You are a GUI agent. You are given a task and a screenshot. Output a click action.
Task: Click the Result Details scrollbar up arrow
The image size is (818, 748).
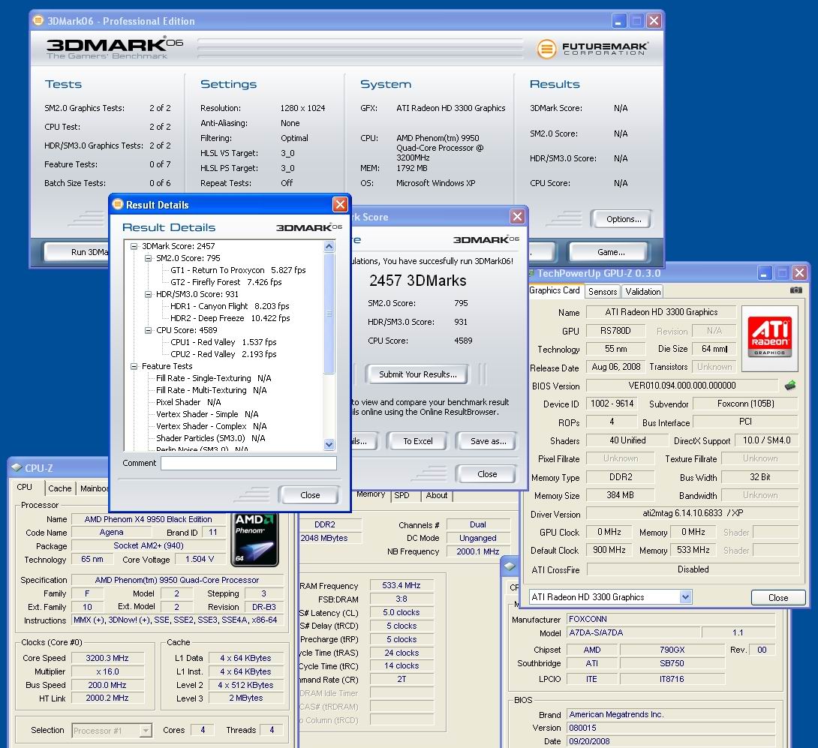[329, 246]
